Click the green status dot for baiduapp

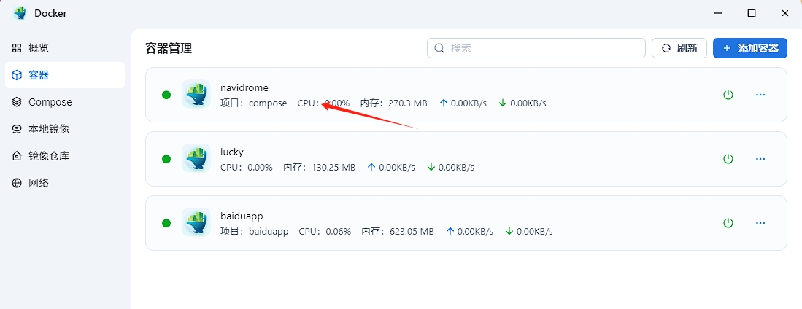[x=166, y=223]
